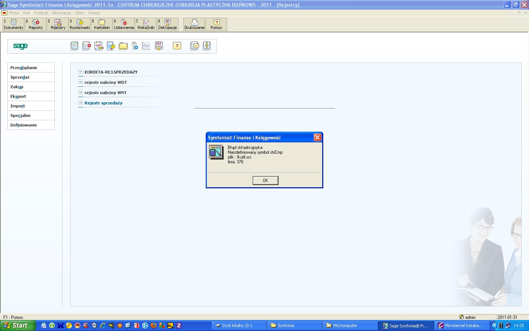
Task: Click the yellow folder icon in sage panel
Action: [x=123, y=46]
